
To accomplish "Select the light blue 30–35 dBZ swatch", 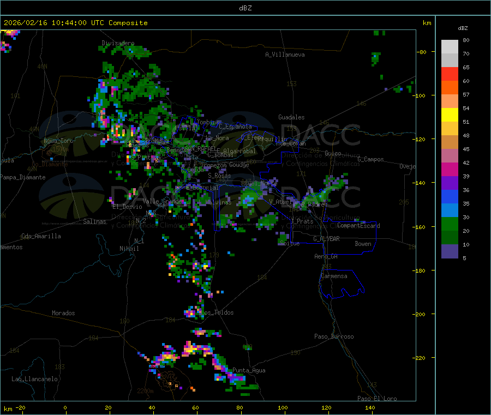I will click(x=450, y=210).
